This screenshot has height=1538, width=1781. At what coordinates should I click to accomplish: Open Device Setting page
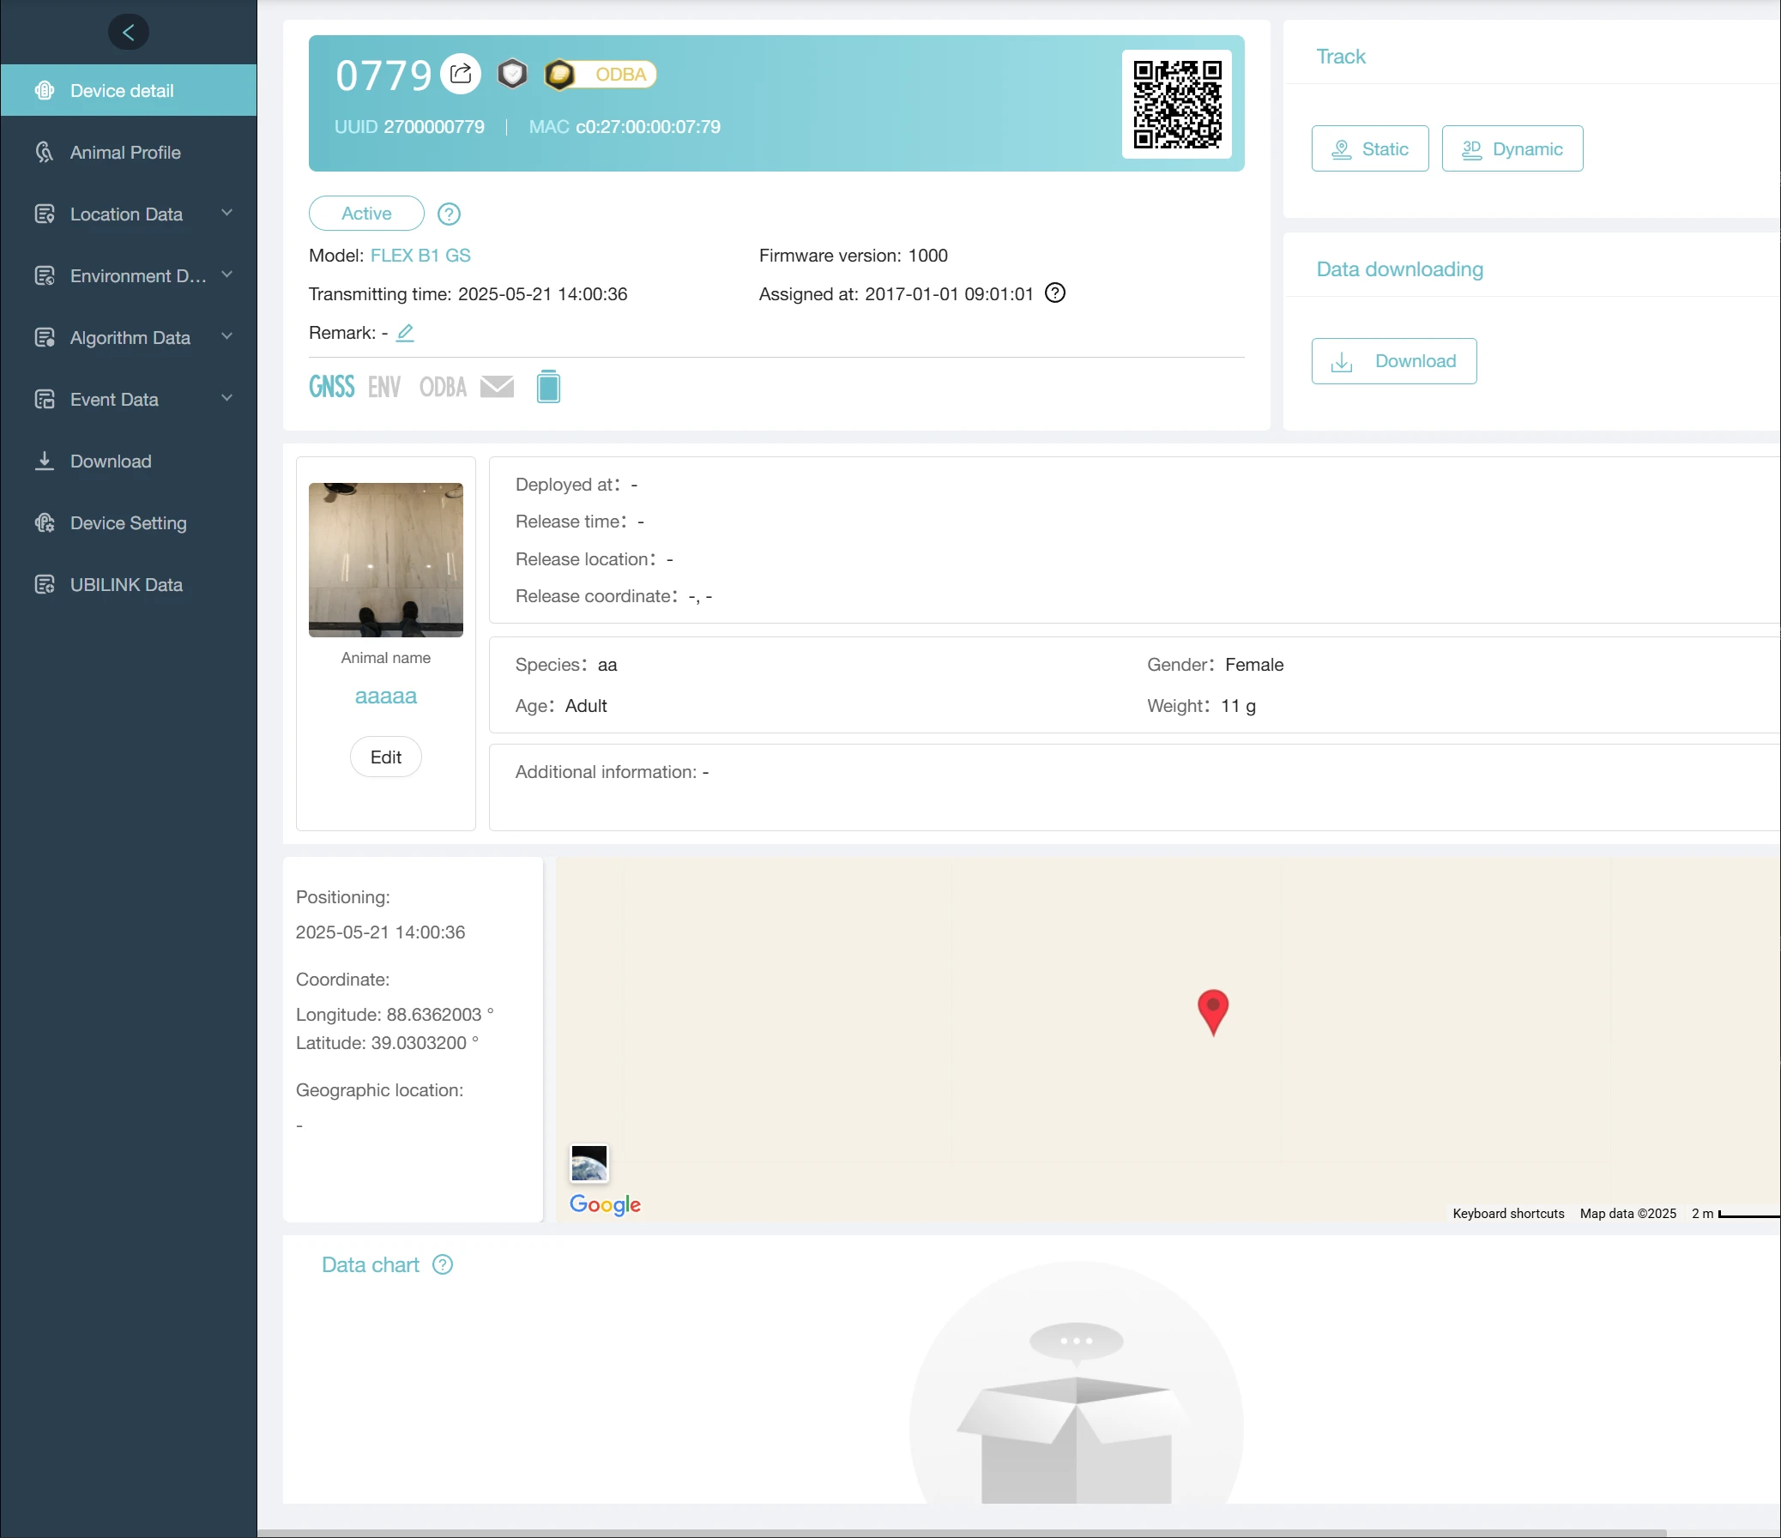(x=128, y=523)
